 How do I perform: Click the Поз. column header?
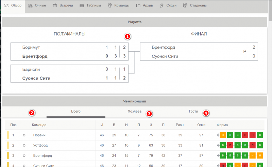(x=14, y=125)
